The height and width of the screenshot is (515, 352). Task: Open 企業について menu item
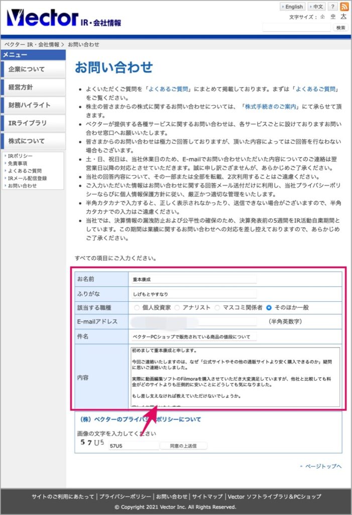click(34, 69)
